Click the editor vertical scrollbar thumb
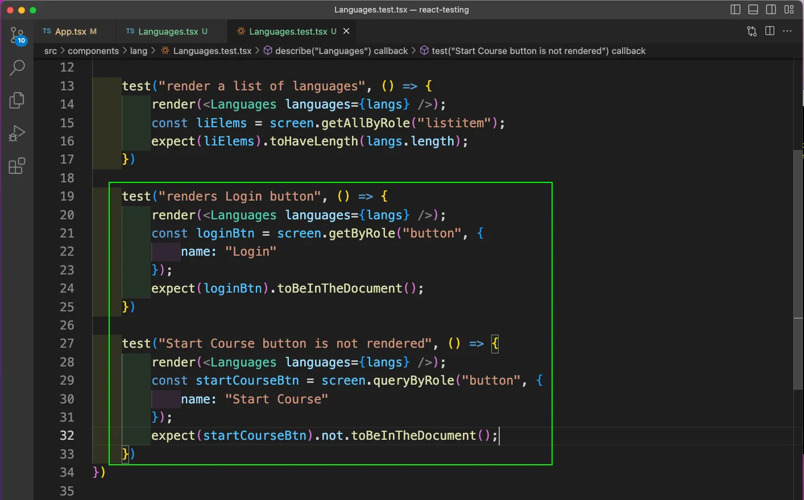This screenshot has width=804, height=500. pos(798,270)
